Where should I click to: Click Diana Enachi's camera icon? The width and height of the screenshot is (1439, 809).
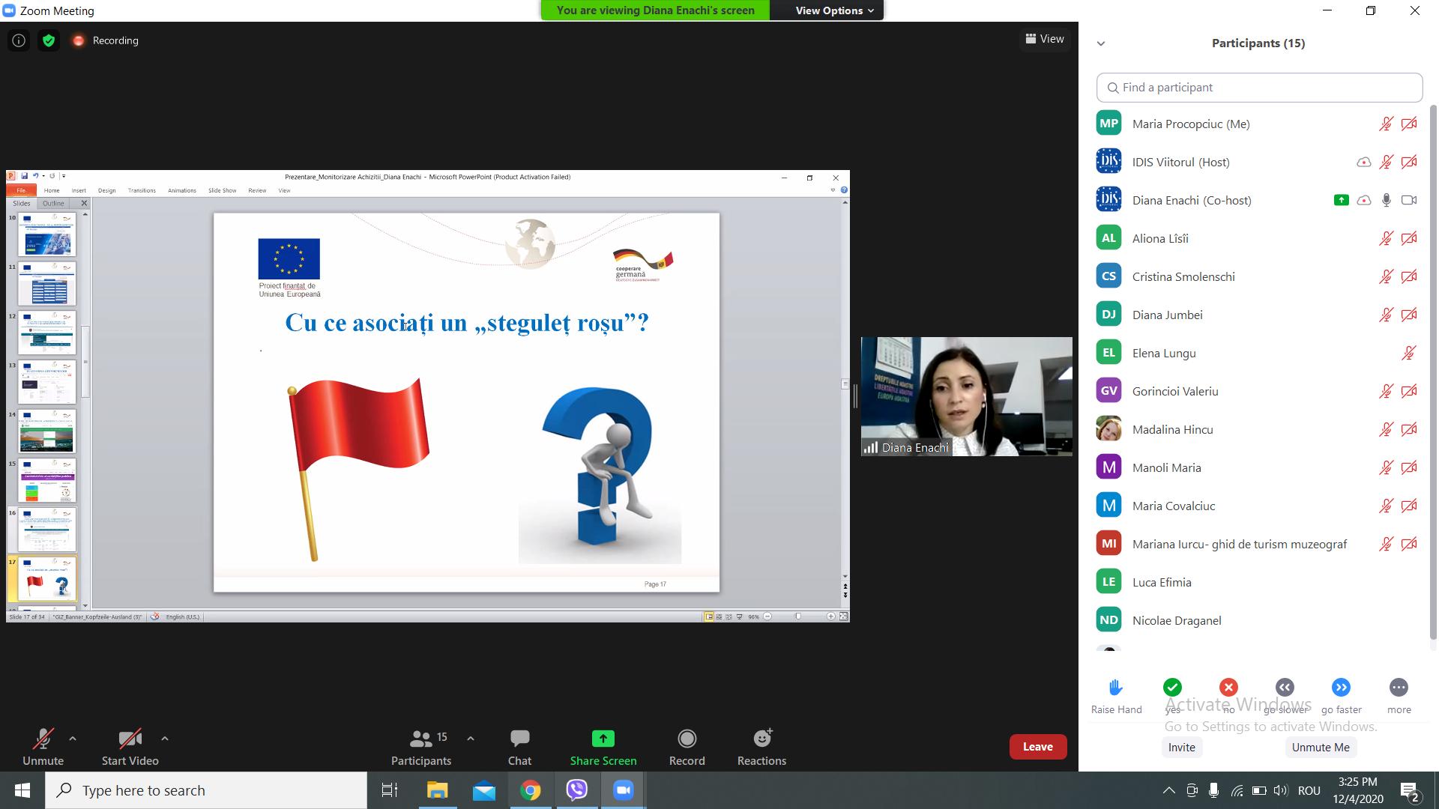point(1409,201)
